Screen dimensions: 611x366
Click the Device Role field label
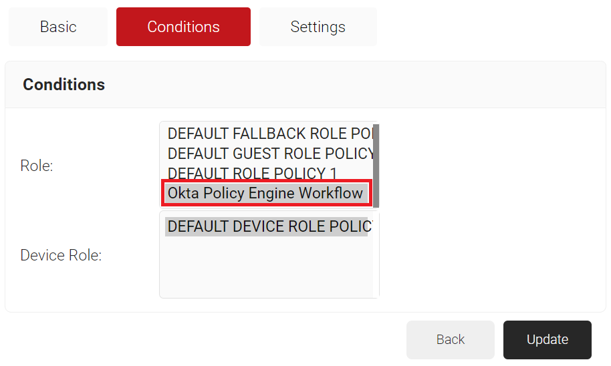61,255
